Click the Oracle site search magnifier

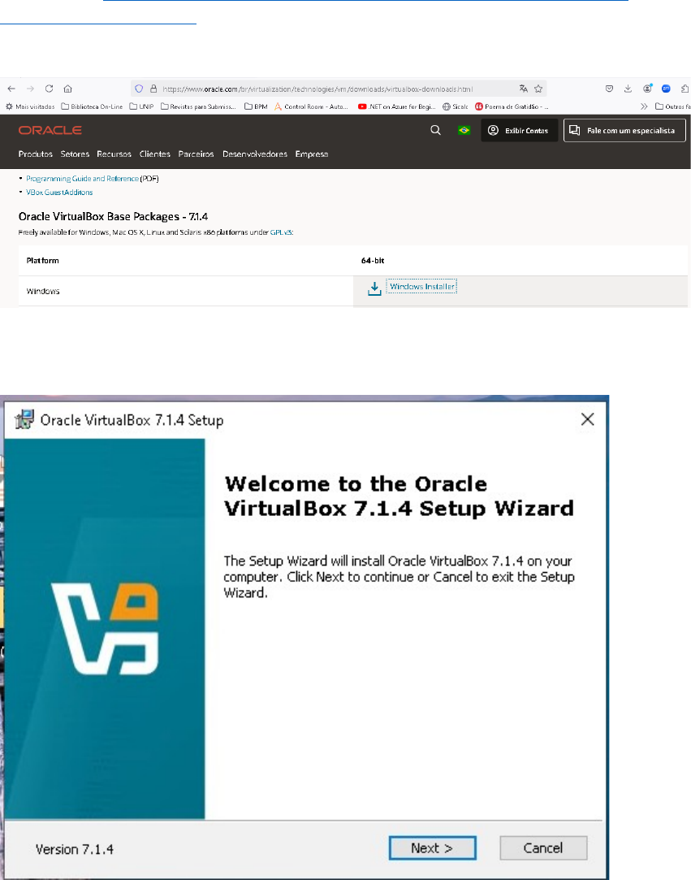(x=436, y=130)
